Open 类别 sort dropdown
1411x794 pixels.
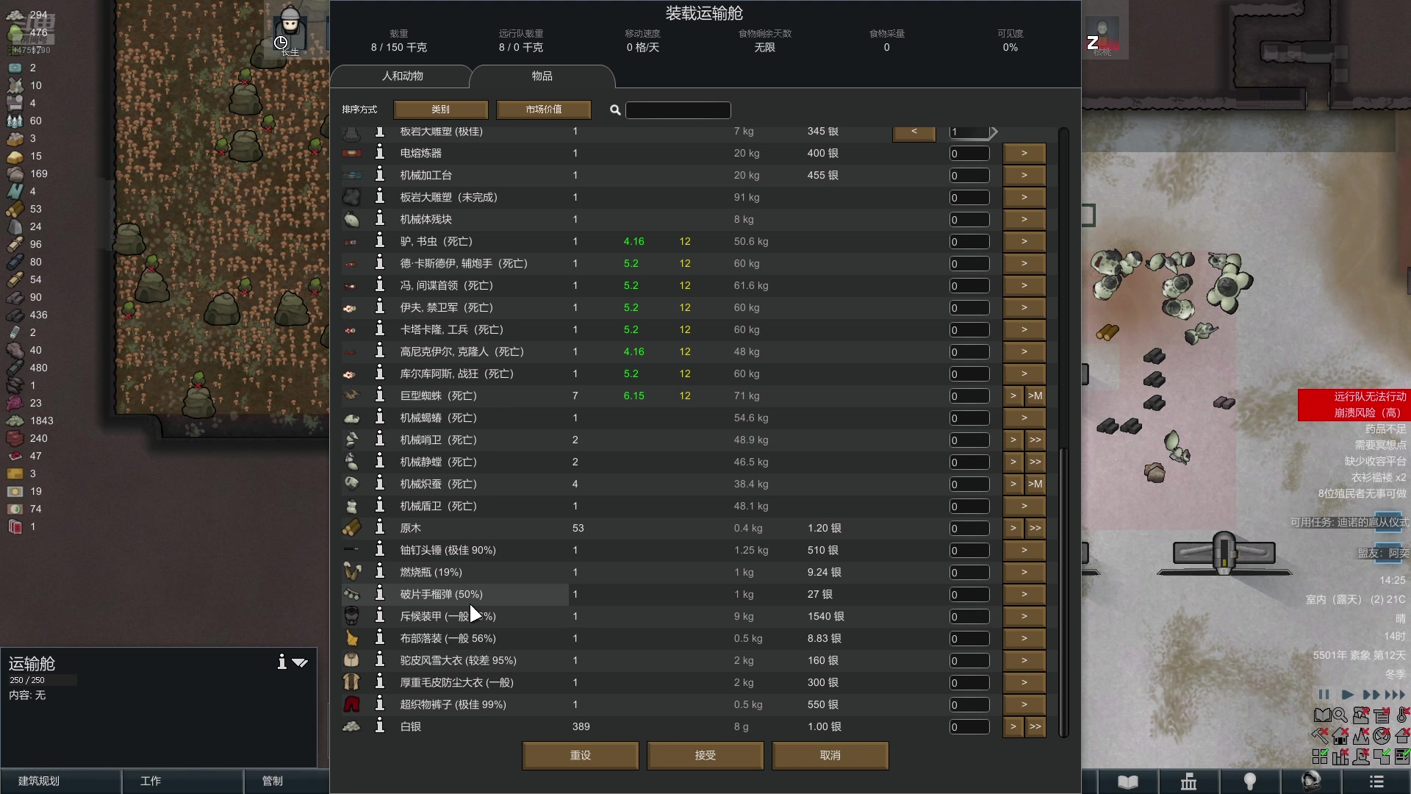pos(441,110)
